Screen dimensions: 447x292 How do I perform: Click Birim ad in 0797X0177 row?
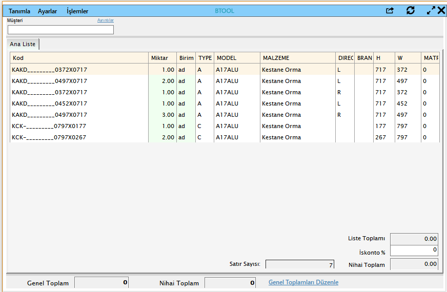[x=186, y=126]
